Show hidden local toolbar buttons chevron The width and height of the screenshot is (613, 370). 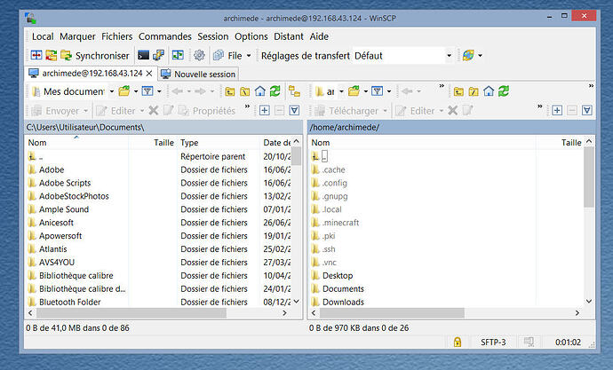tap(247, 106)
